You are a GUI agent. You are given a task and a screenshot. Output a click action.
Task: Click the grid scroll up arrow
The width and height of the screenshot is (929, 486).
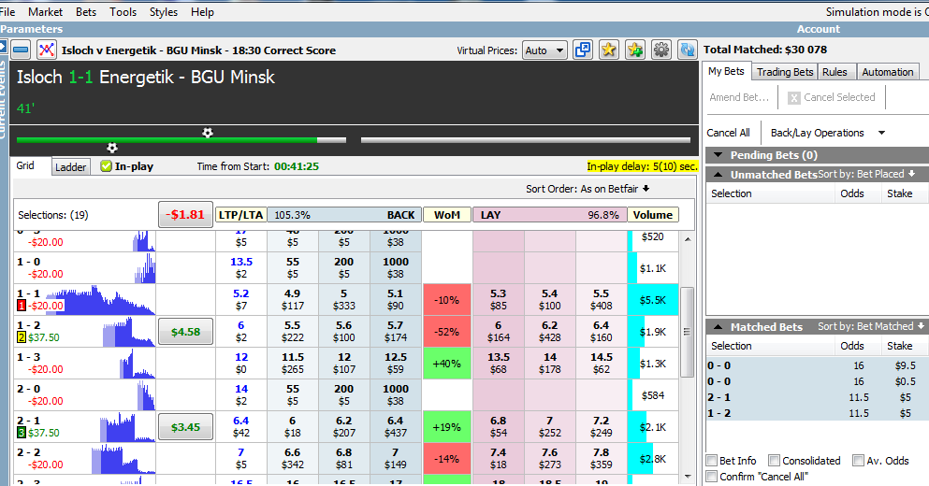(x=688, y=239)
